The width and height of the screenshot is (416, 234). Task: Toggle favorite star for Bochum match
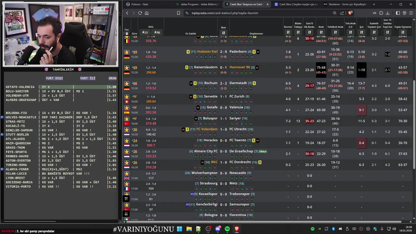pyautogui.click(x=127, y=84)
